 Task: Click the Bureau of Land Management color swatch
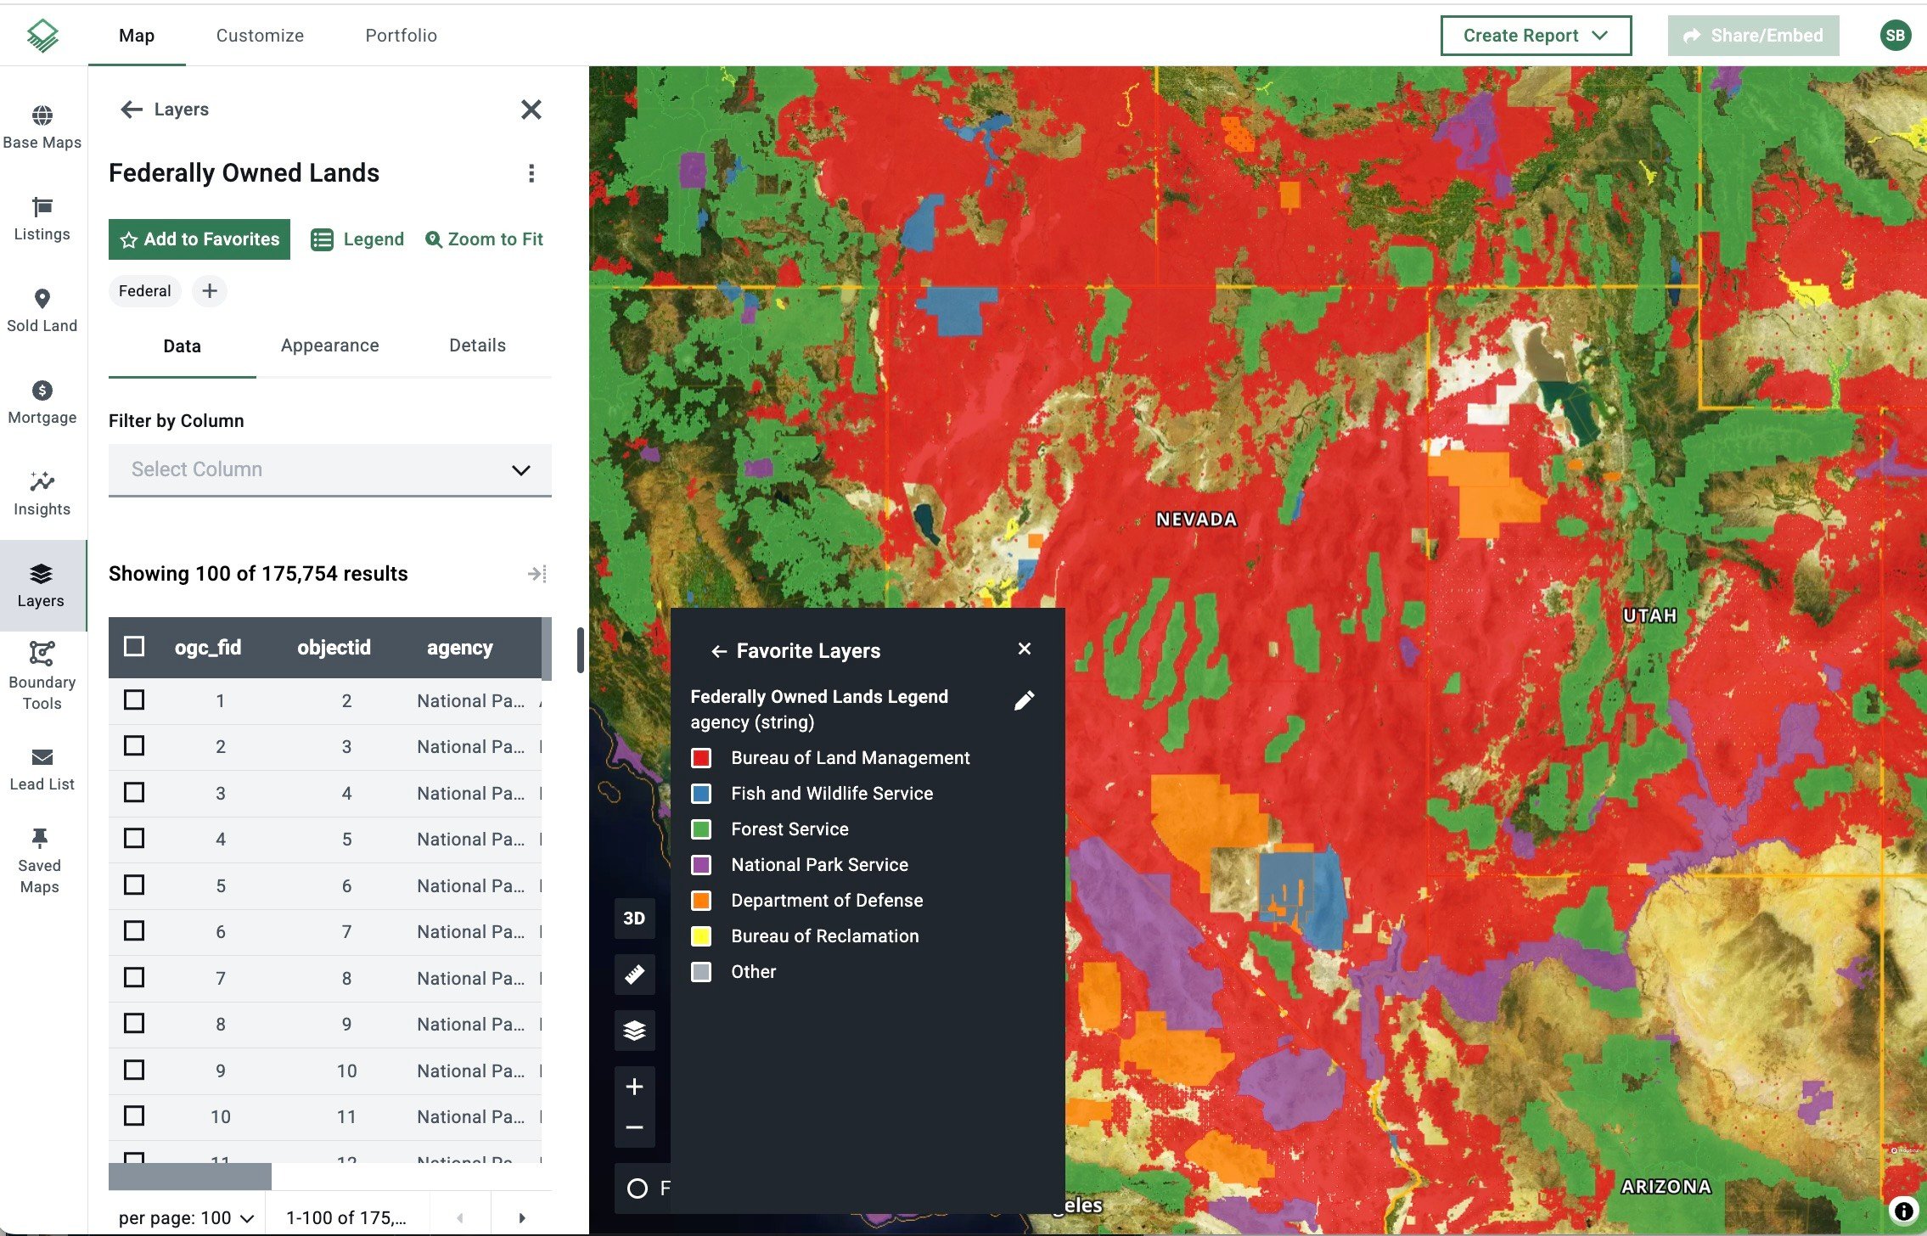702,757
